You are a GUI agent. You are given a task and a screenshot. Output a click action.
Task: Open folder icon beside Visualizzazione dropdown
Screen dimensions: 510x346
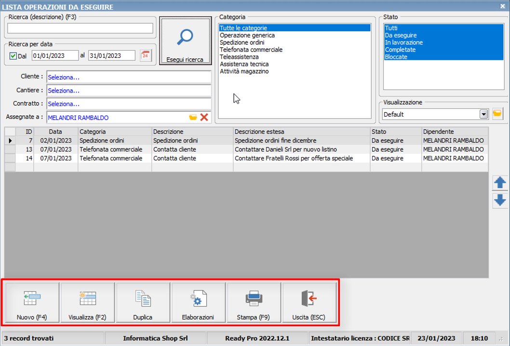[x=497, y=114]
